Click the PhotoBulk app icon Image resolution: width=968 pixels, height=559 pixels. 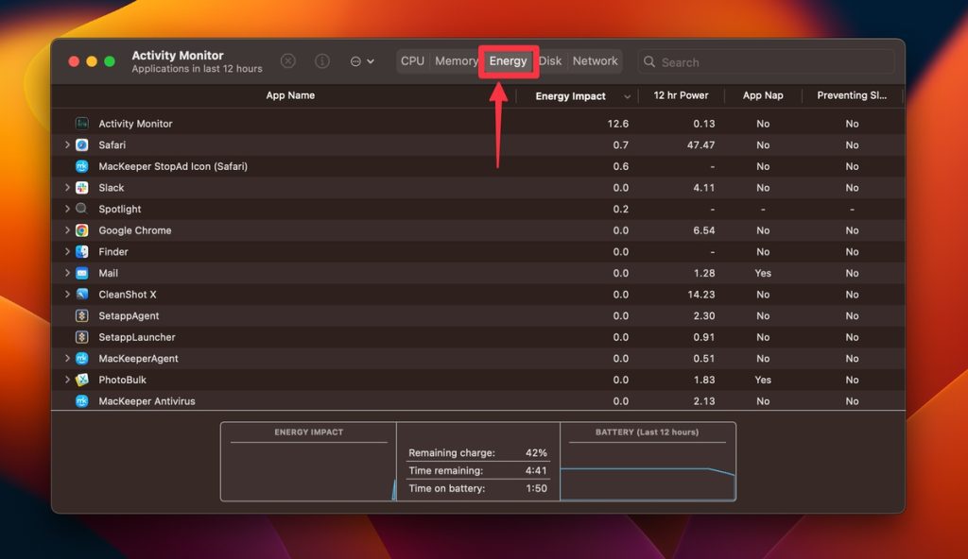[x=82, y=380]
